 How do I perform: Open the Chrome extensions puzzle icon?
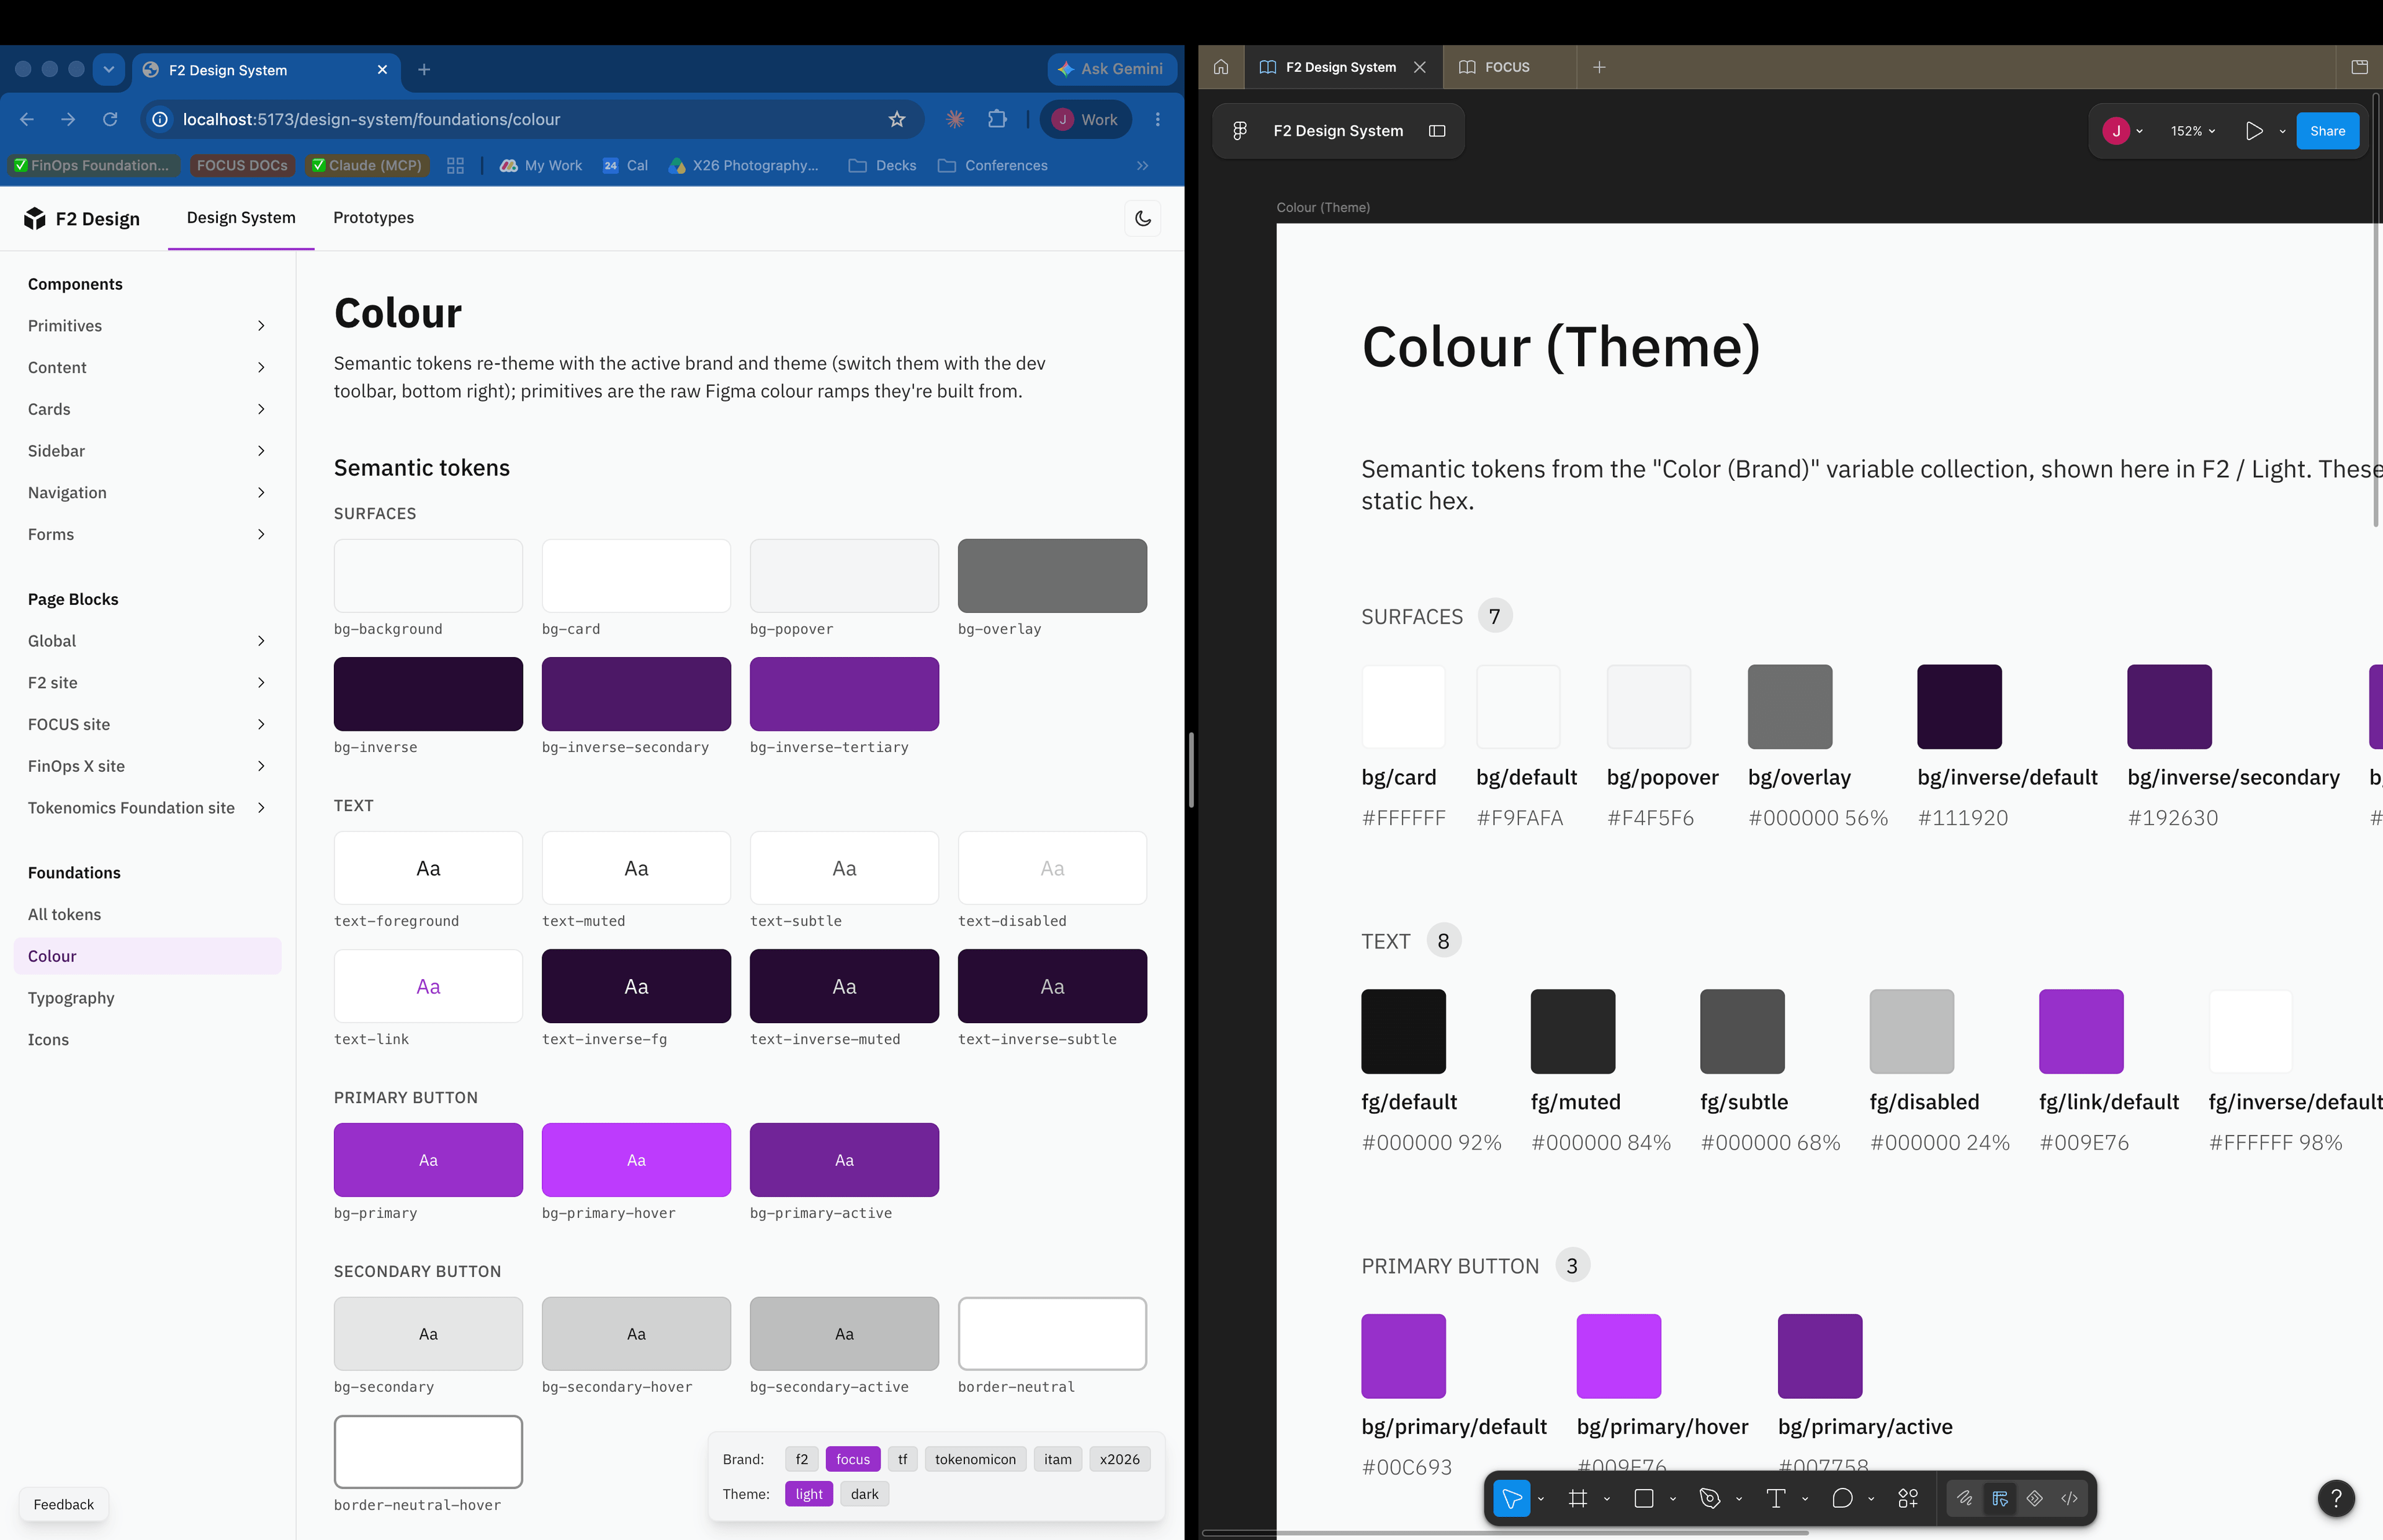point(997,119)
